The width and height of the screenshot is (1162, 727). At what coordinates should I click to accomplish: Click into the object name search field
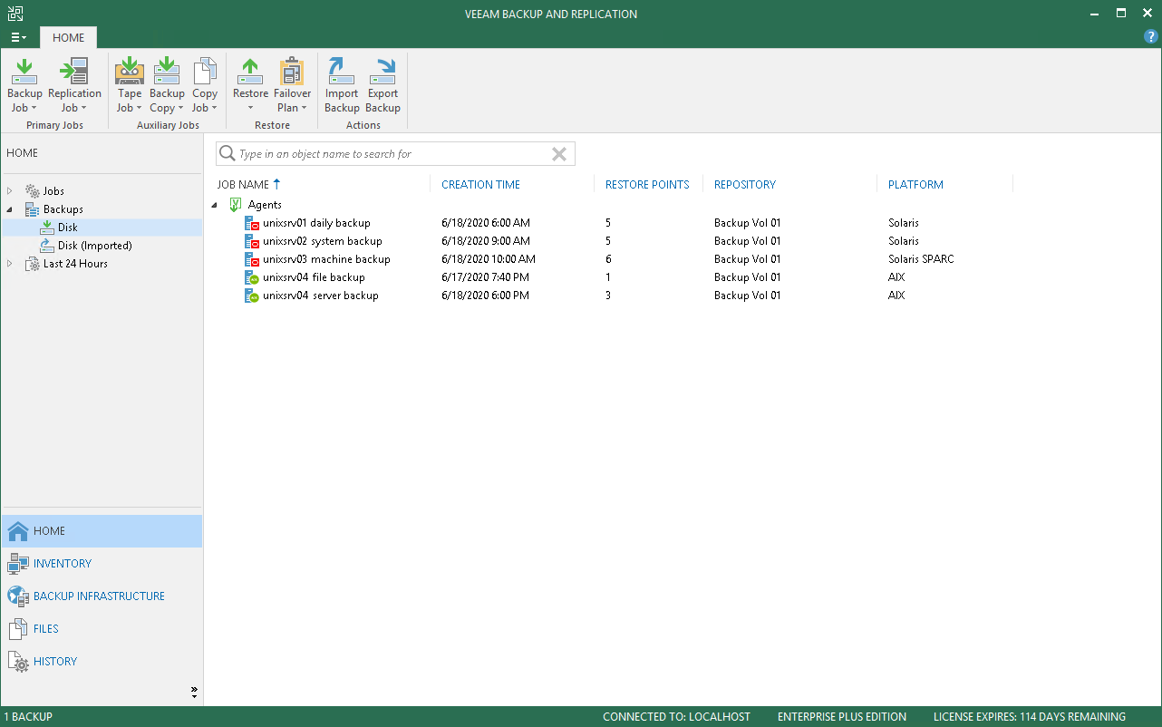[x=394, y=154]
